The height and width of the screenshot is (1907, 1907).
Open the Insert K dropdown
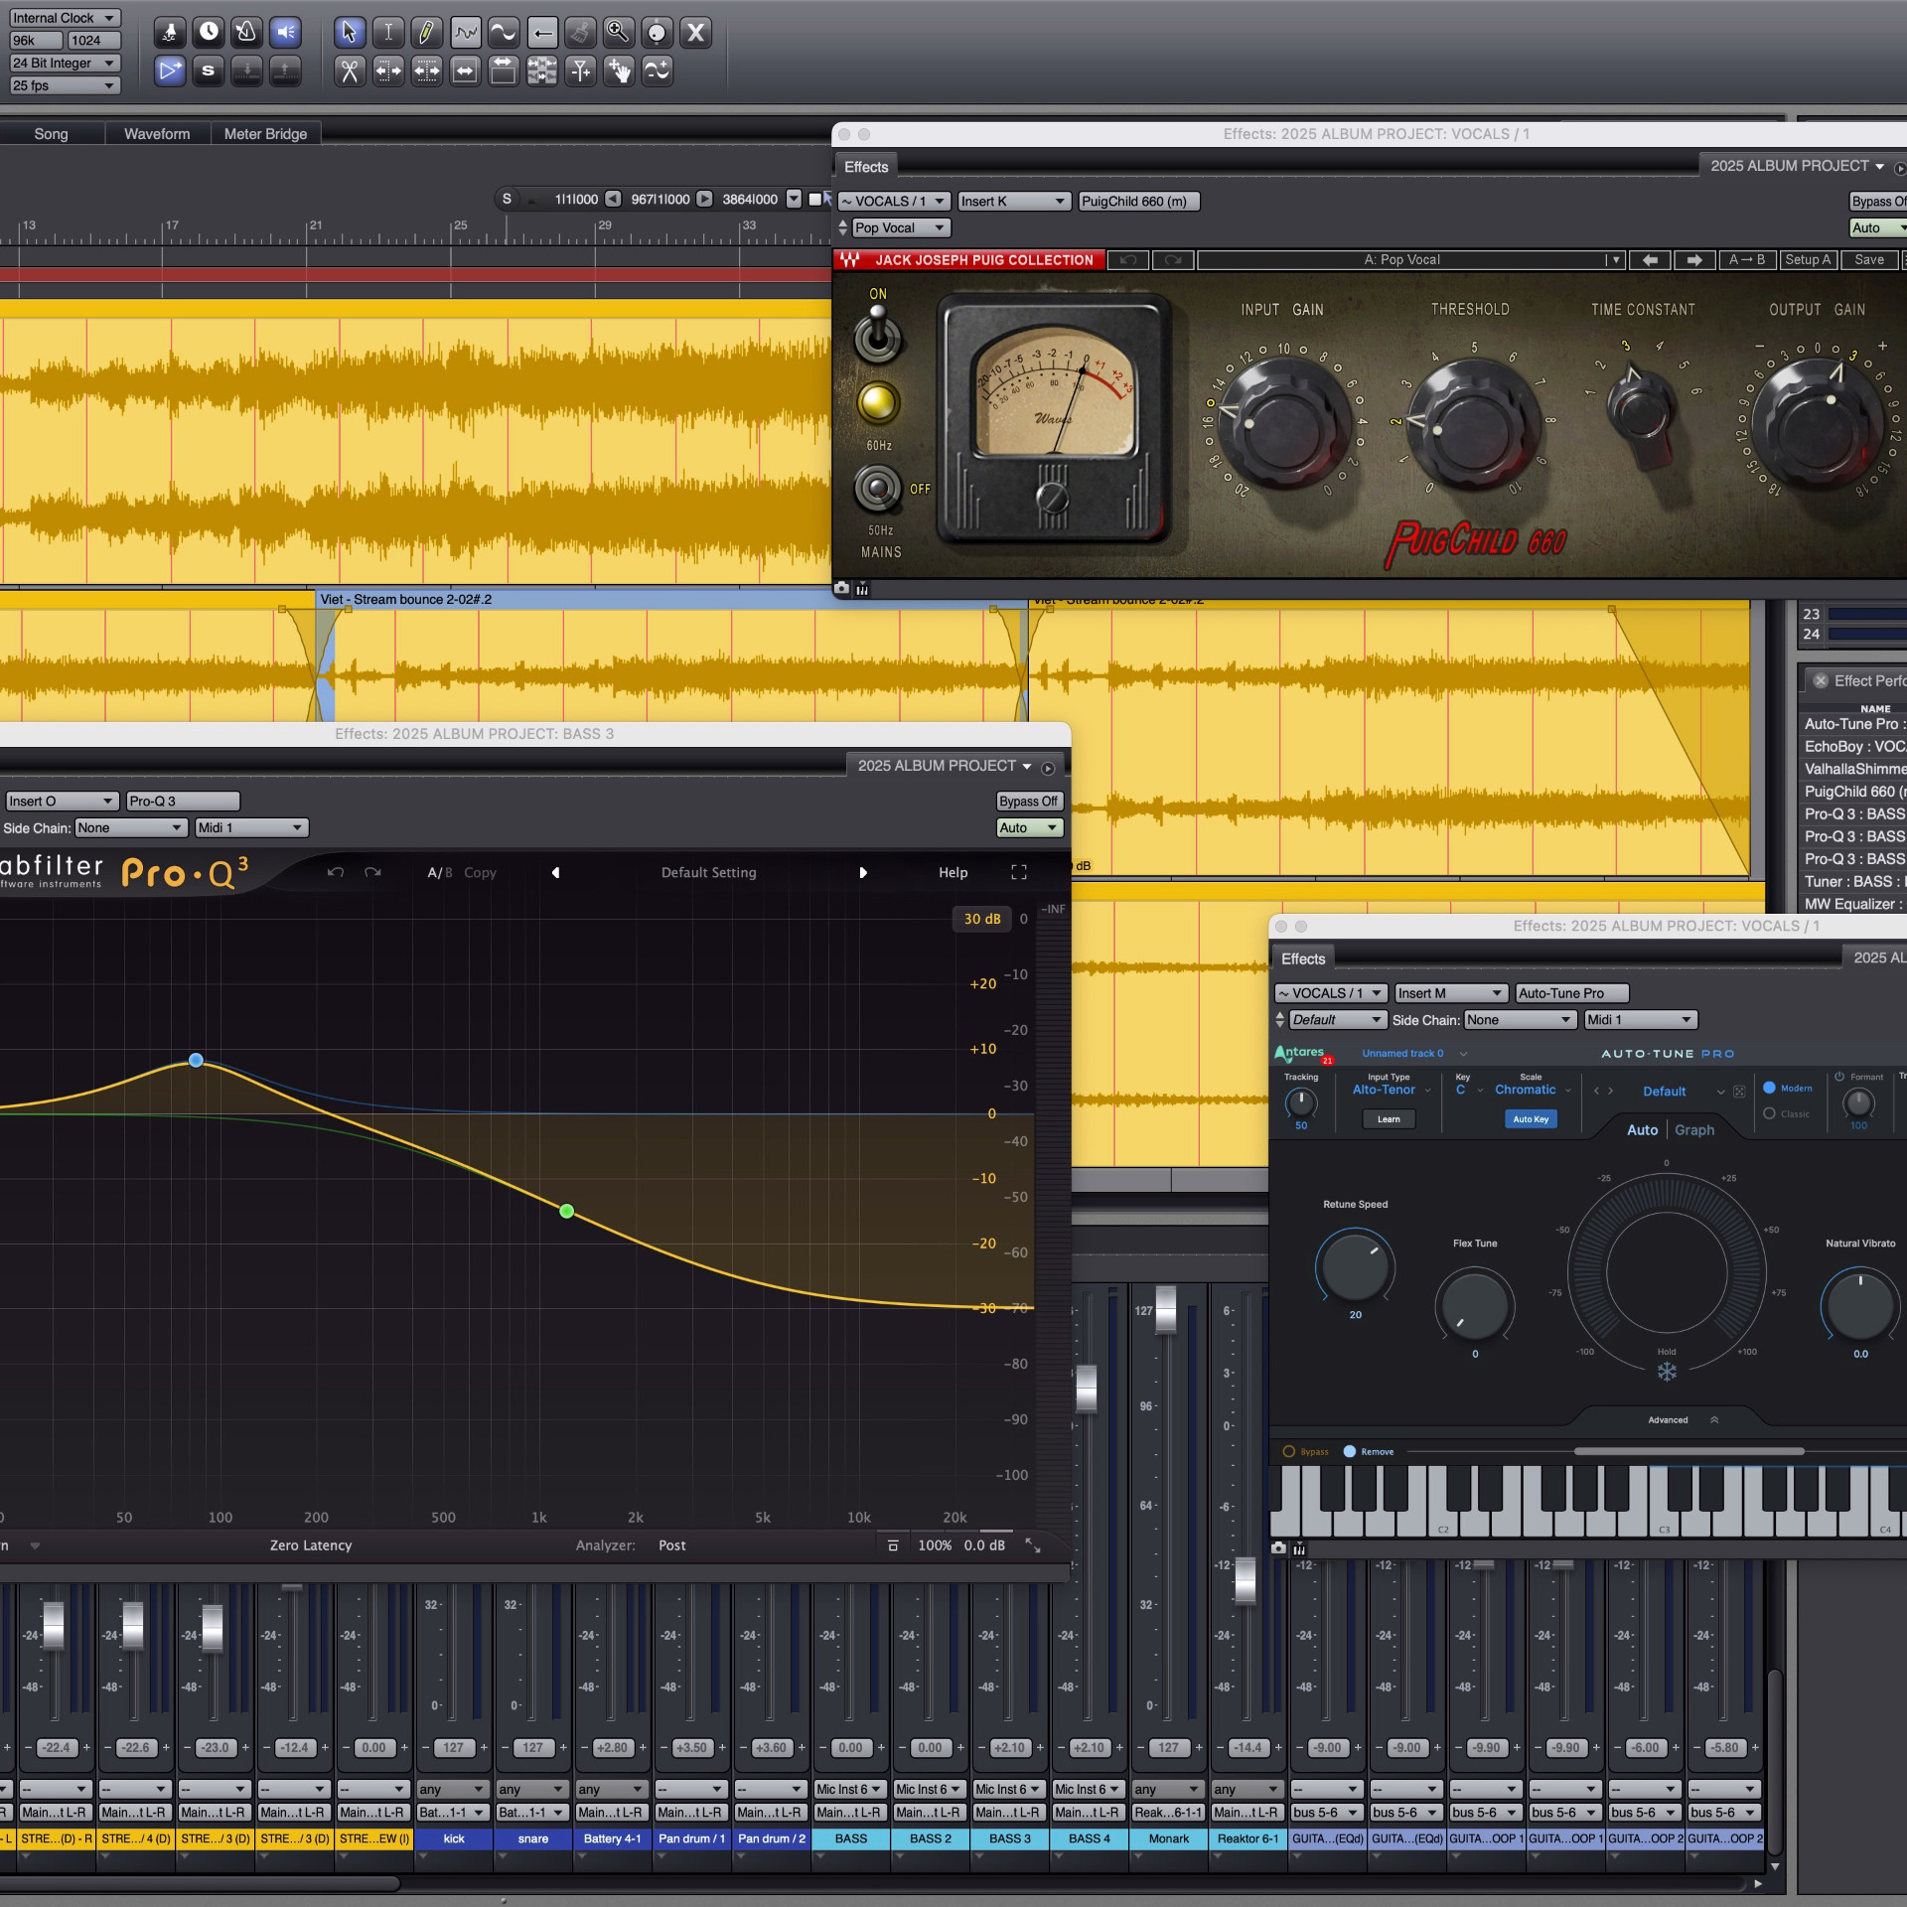(1014, 201)
